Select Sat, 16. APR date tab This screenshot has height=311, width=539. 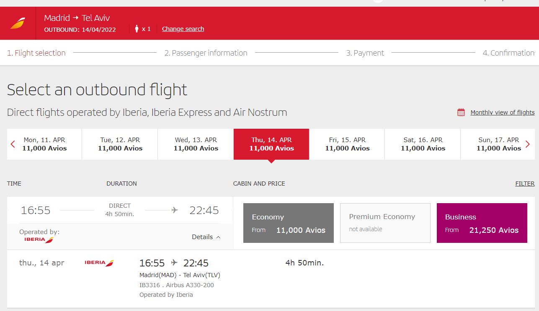423,144
